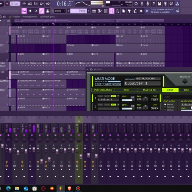
Task: Open the project picker page icon
Action: [x=124, y=11]
